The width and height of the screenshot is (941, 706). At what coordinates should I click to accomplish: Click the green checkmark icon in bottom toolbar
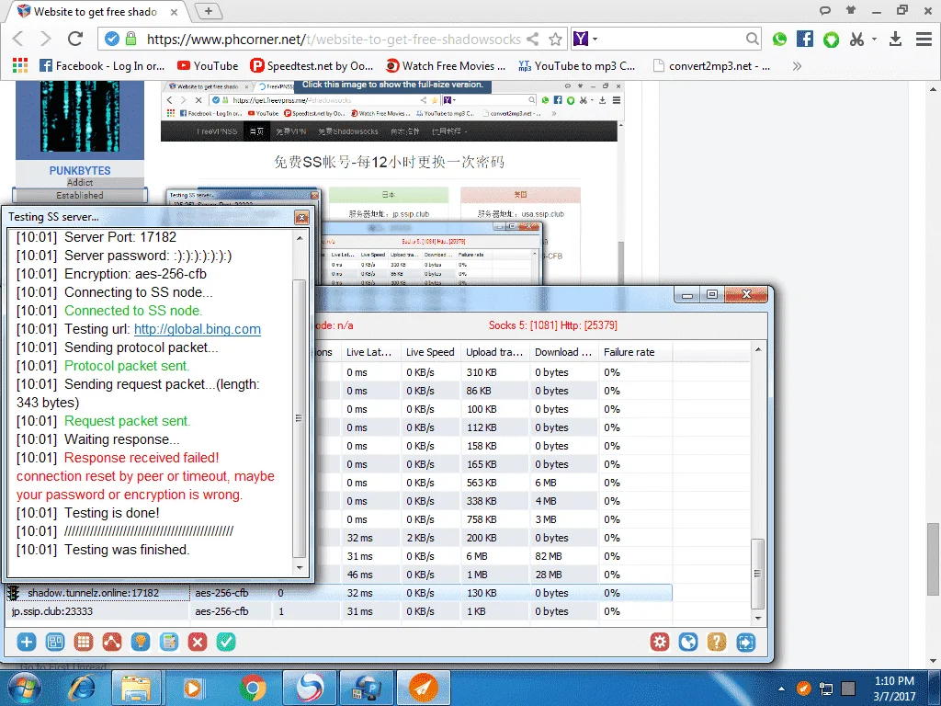226,642
